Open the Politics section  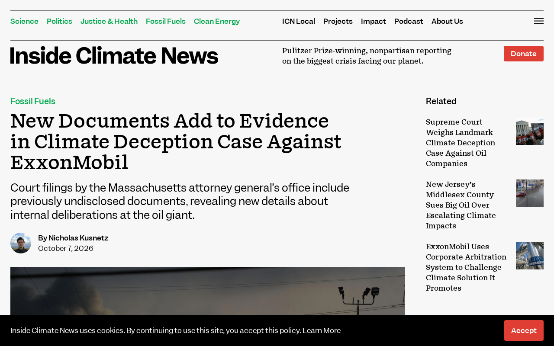tap(59, 21)
